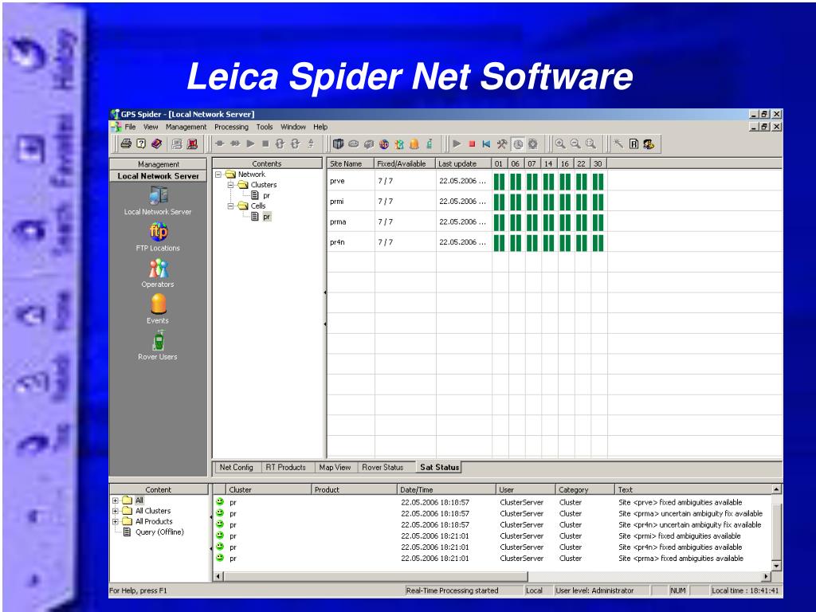This screenshot has height=612, width=816.
Task: Click the red Stop processing button
Action: click(472, 143)
